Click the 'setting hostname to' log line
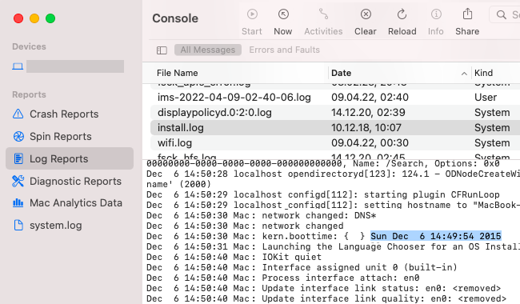The image size is (520, 304). point(334,205)
